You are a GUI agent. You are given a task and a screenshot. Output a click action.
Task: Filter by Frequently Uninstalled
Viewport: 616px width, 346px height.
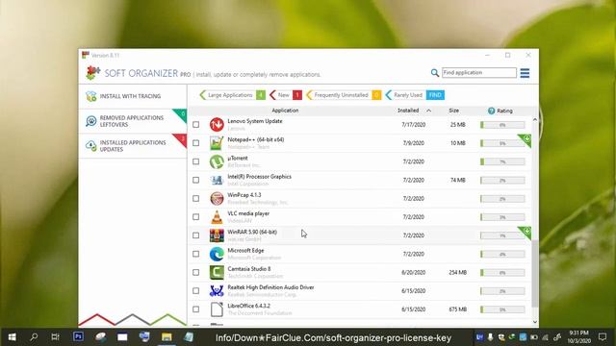(x=344, y=95)
